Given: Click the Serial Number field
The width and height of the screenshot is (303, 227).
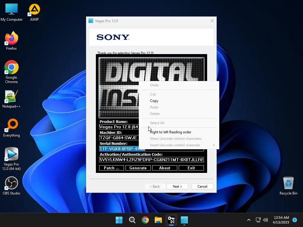Looking at the screenshot, I should [151, 149].
